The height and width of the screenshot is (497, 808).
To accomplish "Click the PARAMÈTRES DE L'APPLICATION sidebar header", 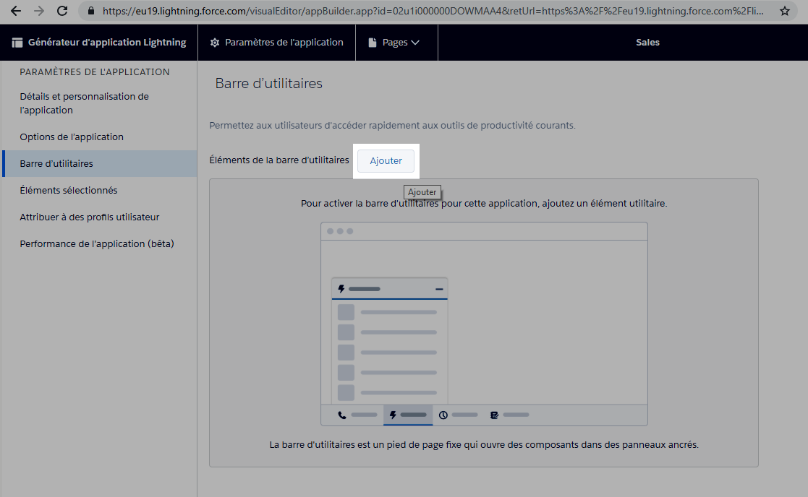I will tap(95, 72).
